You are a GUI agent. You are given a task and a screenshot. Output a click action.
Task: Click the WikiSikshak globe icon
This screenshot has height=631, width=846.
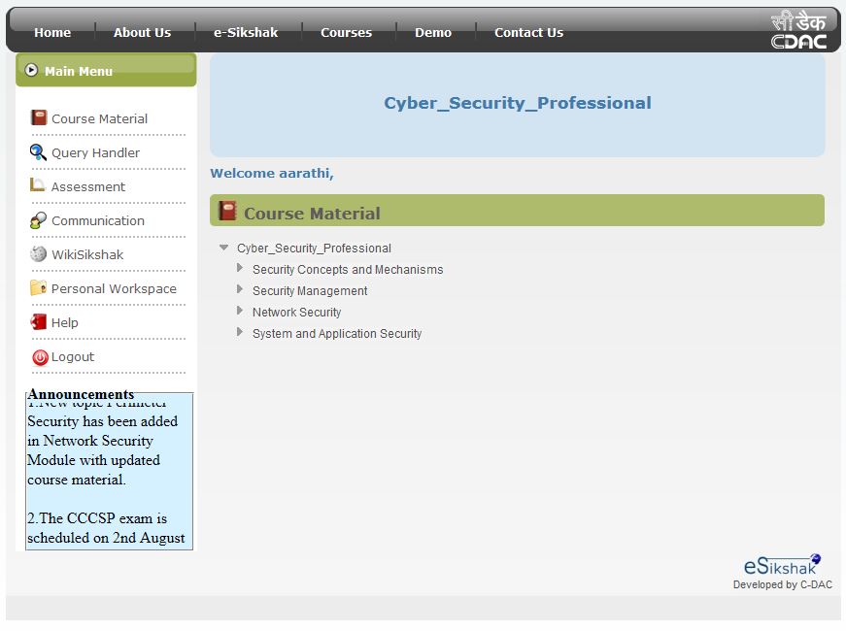tap(39, 254)
